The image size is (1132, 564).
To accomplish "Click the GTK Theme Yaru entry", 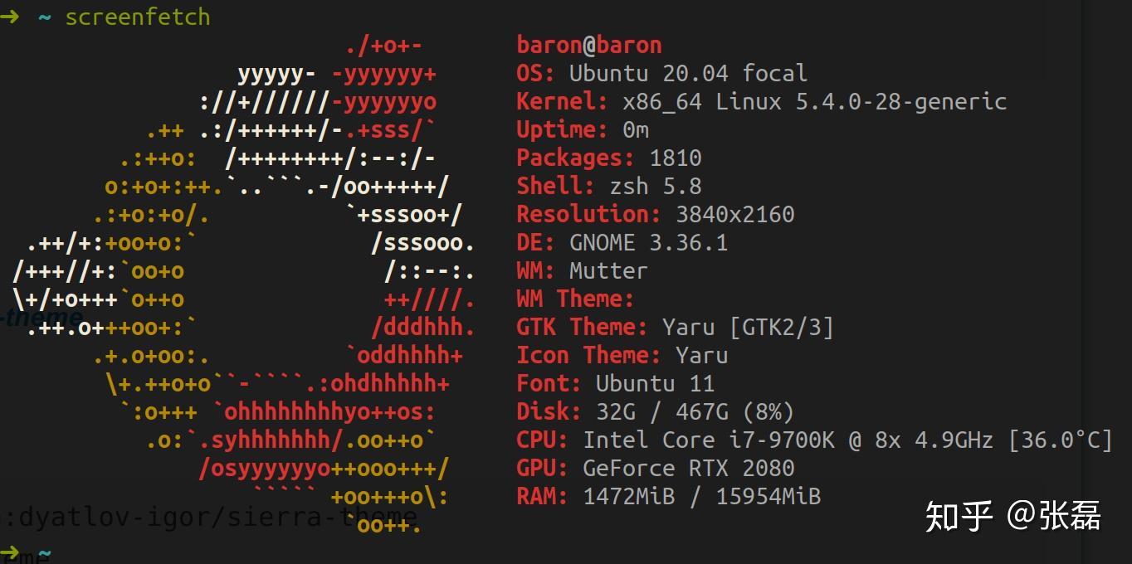I will [x=675, y=327].
